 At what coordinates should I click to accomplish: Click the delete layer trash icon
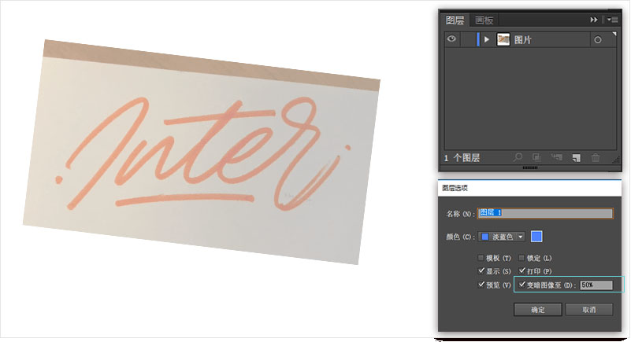pos(596,157)
